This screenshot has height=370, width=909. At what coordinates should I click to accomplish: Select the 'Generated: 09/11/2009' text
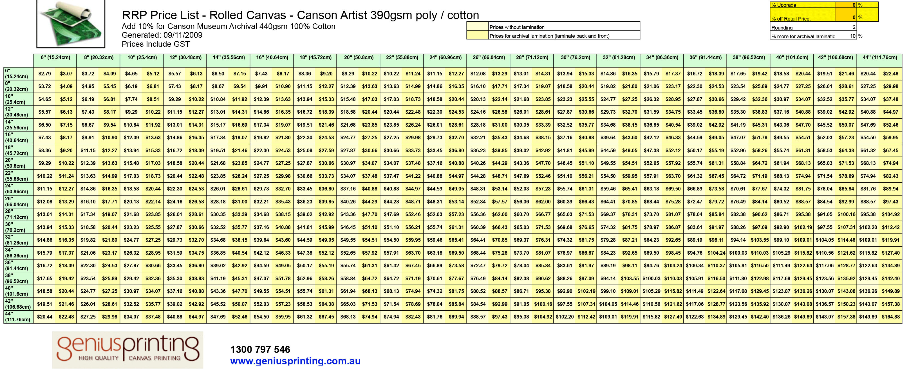click(x=162, y=35)
